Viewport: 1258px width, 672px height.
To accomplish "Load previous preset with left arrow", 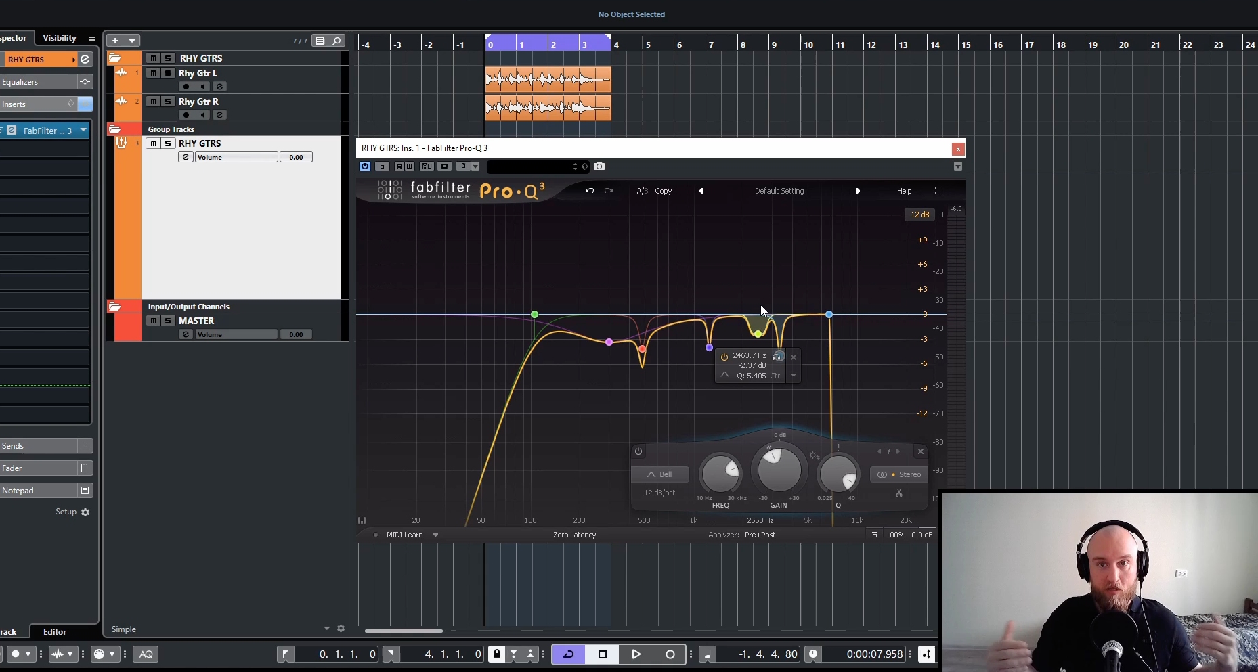I will click(701, 191).
